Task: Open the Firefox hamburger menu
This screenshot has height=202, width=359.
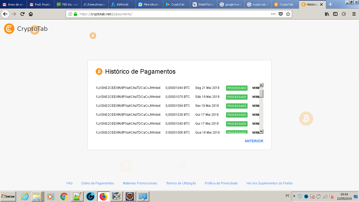Action: coord(354,14)
